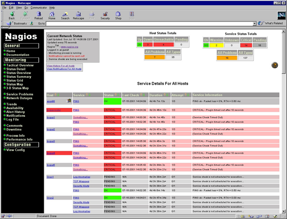287x219 pixels.
Task: Click the Nagios logo in the sidebar
Action: 21,37
